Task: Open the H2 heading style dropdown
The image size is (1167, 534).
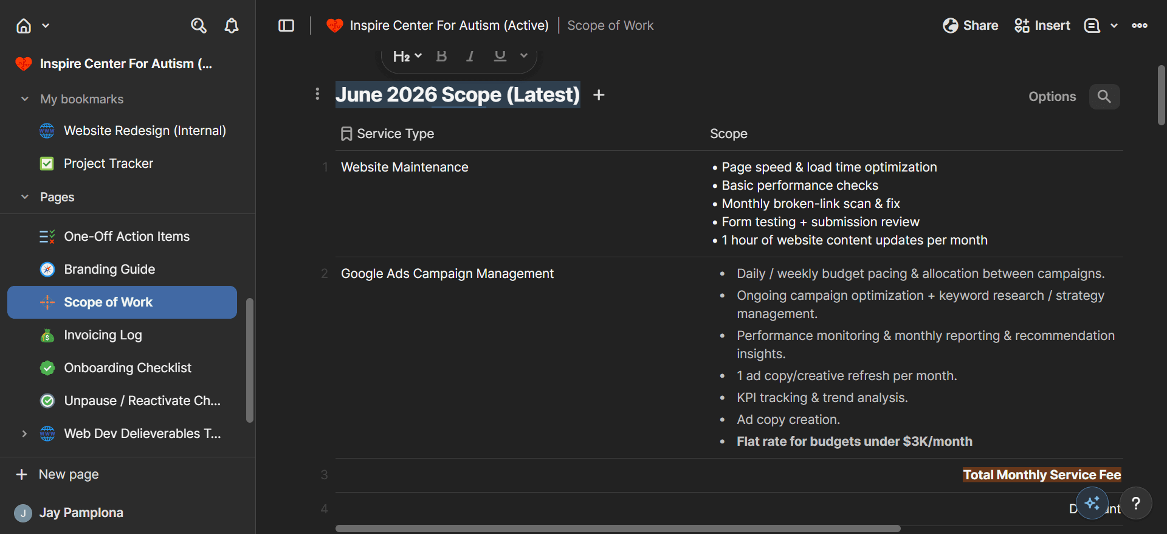Action: (407, 56)
